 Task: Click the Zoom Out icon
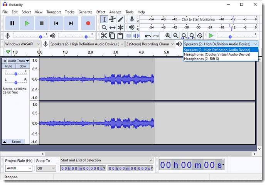click(176, 36)
